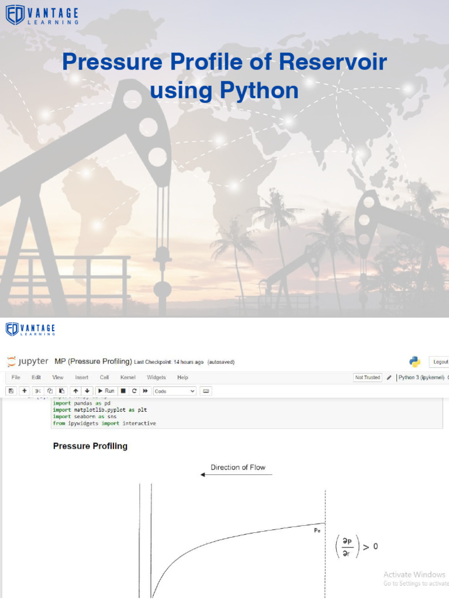Open the cell type Code dropdown
The image size is (449, 599).
click(x=175, y=391)
